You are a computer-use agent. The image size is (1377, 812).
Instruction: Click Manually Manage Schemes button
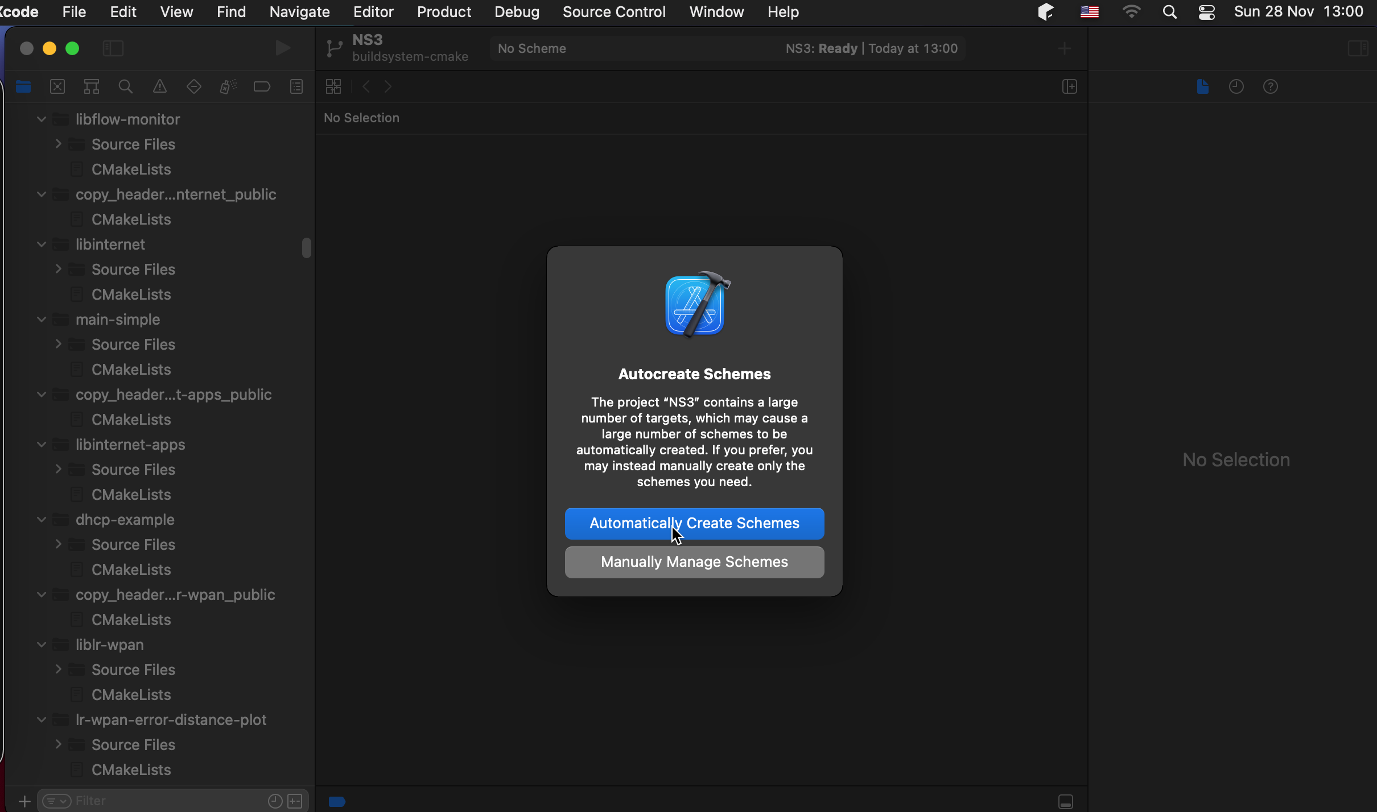tap(694, 562)
